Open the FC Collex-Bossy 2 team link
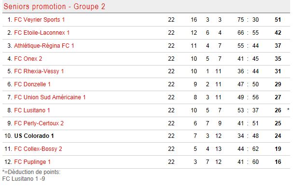 [38, 149]
